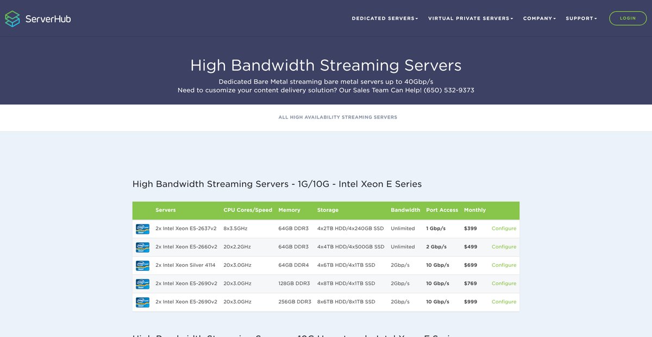Click Intel Xeon badge in E5-2660v2 row
Viewport: 652px width, 337px height.
point(142,247)
